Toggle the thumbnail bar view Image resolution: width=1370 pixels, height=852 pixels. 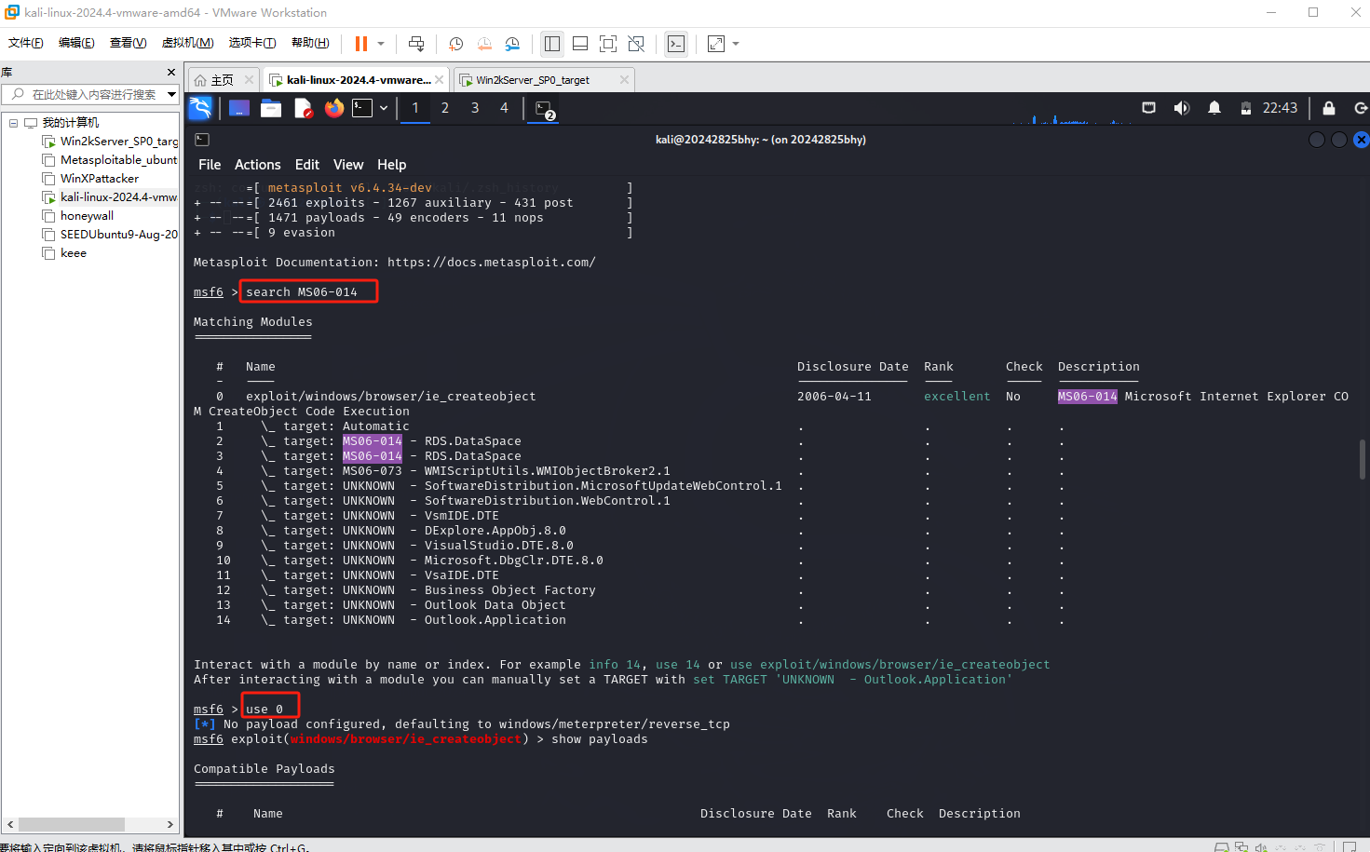pyautogui.click(x=580, y=44)
